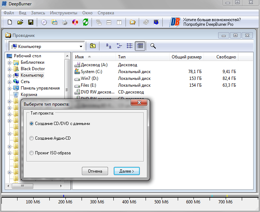260x212 pixels.
Task: Switch Explorer to small icons view
Action: (119, 46)
